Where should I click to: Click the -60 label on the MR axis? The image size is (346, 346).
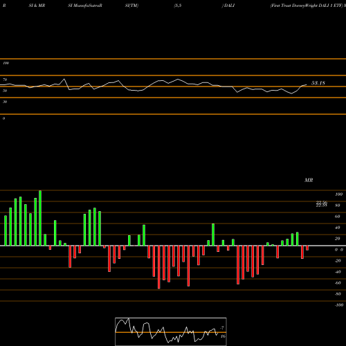point(338,283)
